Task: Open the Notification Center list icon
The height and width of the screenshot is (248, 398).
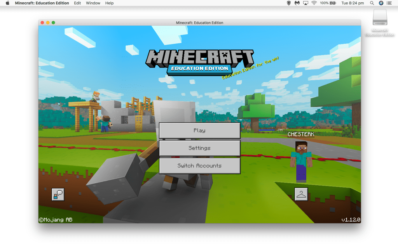Action: 389,3
